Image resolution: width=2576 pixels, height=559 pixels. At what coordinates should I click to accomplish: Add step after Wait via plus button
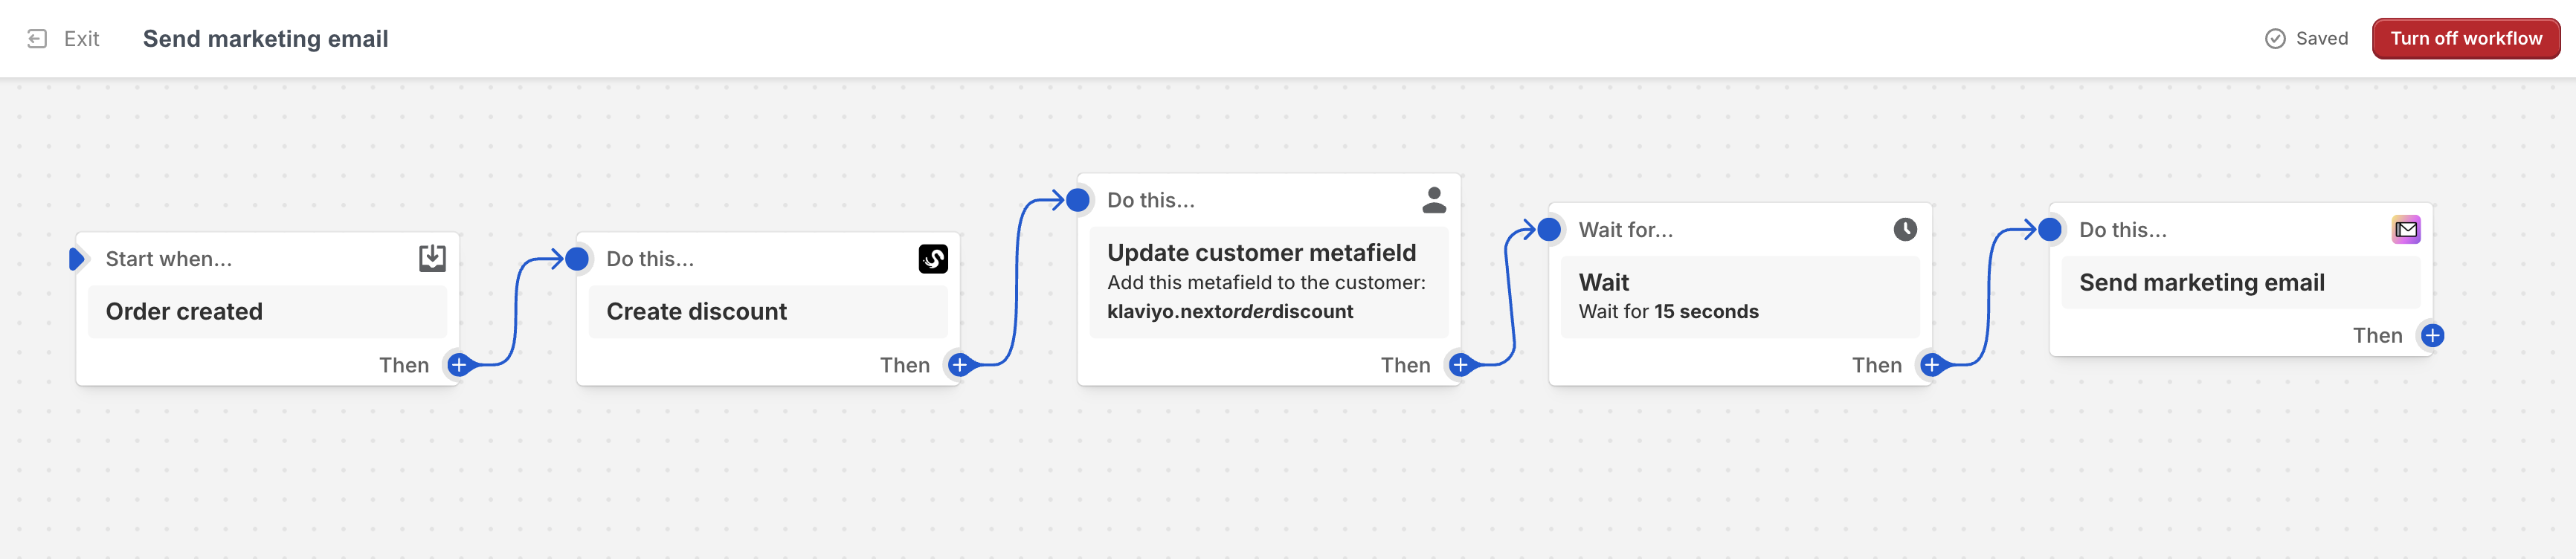click(1932, 365)
